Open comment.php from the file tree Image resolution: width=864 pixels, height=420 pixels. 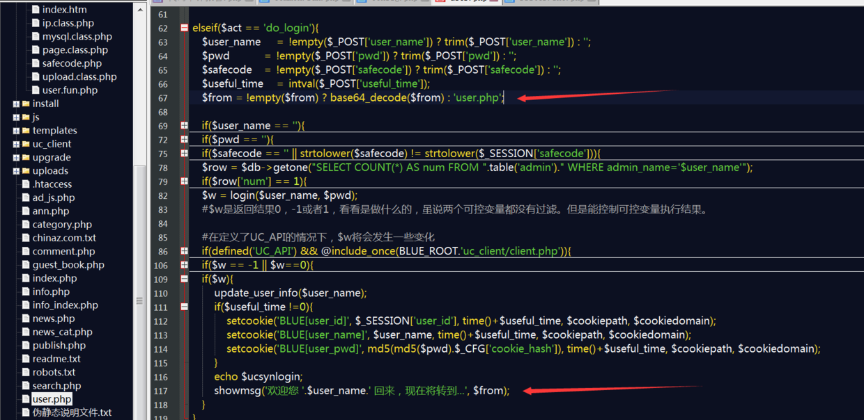pos(63,251)
